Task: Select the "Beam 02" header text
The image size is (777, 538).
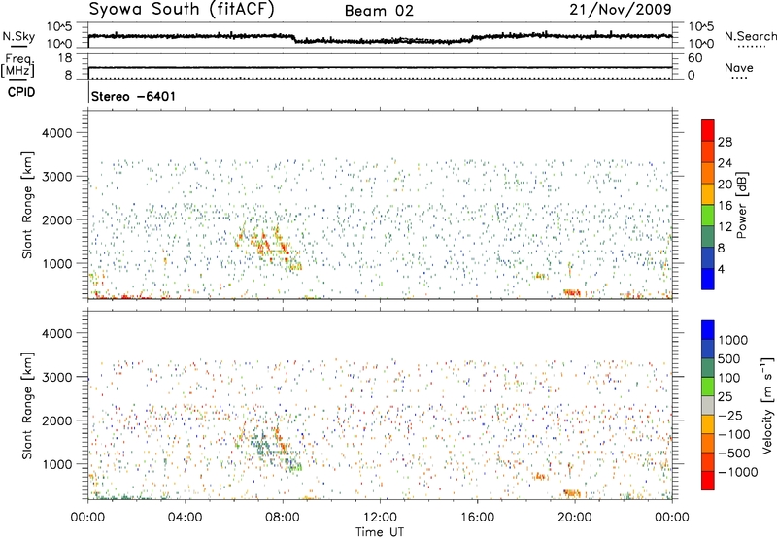Action: 379,11
